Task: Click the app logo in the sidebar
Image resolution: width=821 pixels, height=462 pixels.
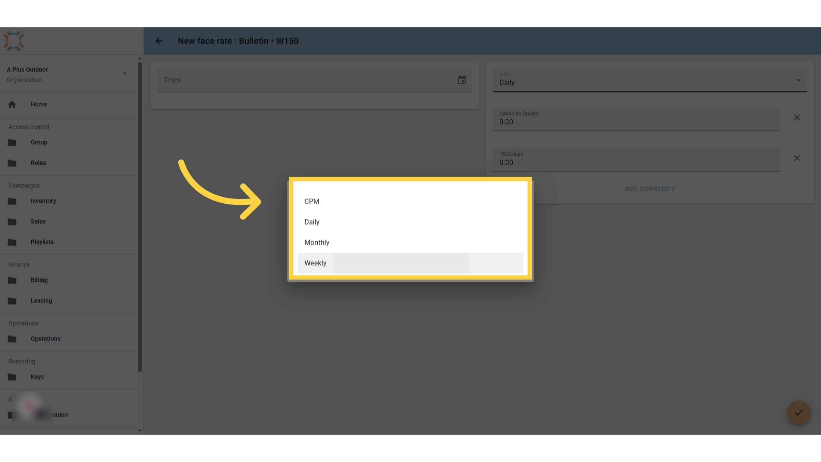Action: (x=14, y=41)
